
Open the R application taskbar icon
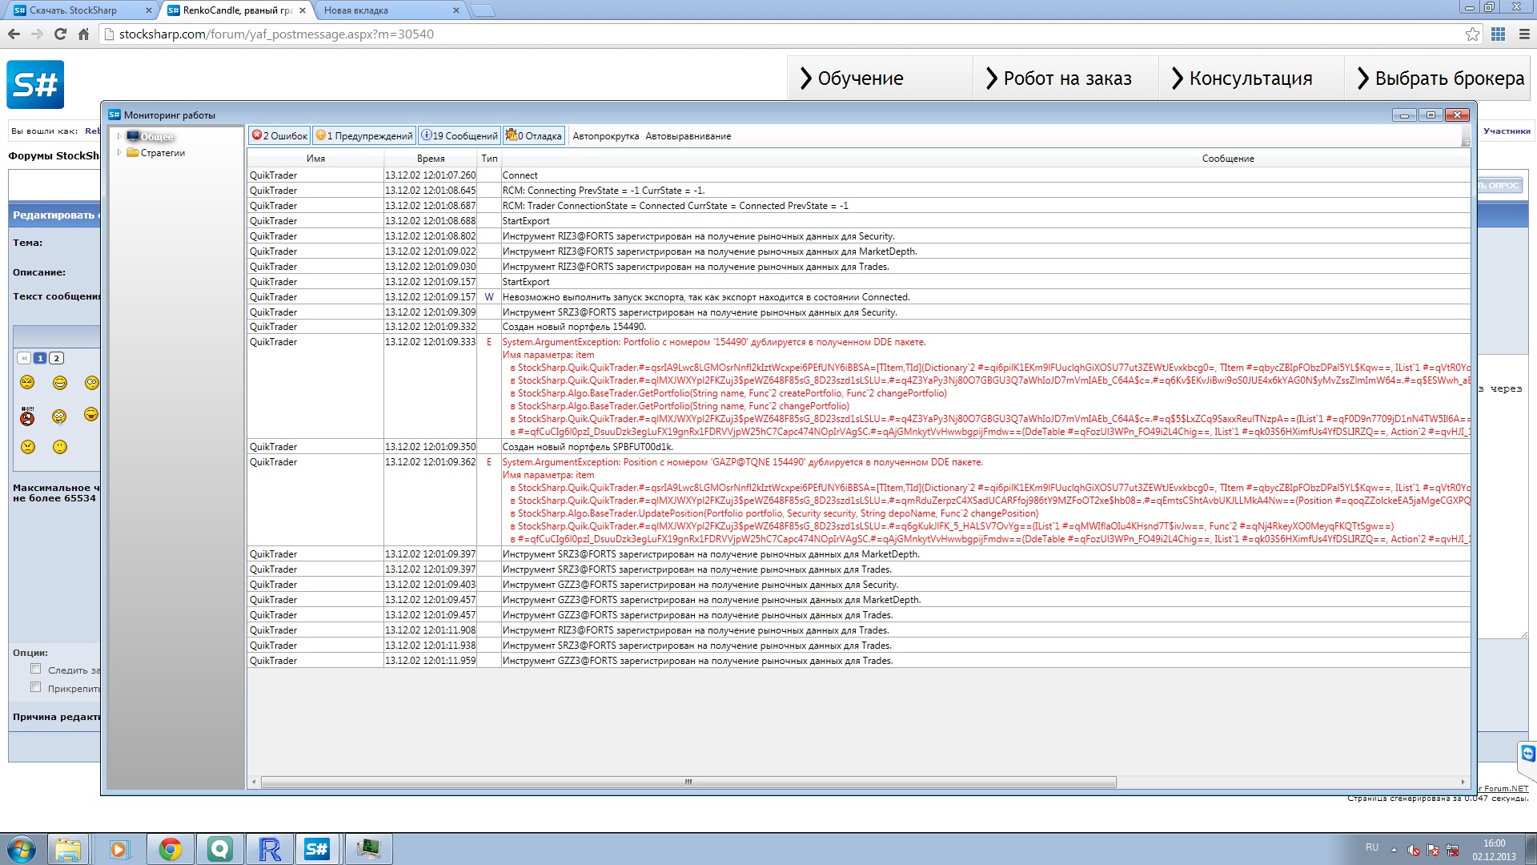tap(270, 849)
